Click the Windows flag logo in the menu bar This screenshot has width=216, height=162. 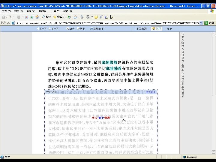pos(212,11)
